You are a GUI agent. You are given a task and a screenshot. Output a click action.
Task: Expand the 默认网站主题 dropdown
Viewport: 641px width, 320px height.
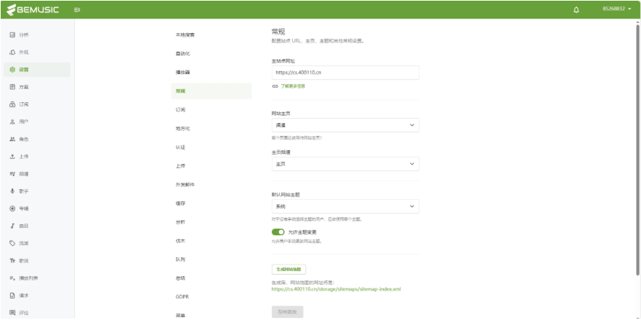343,206
